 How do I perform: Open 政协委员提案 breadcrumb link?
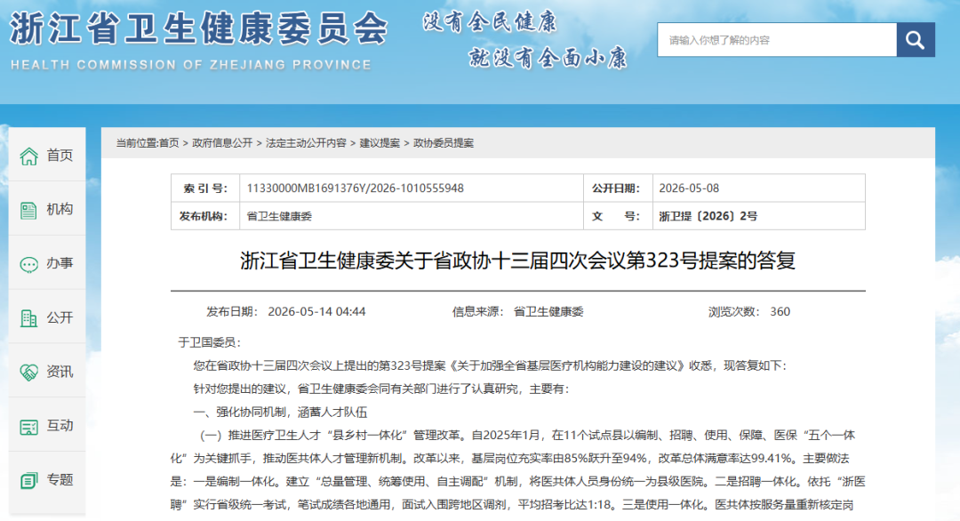coord(444,142)
